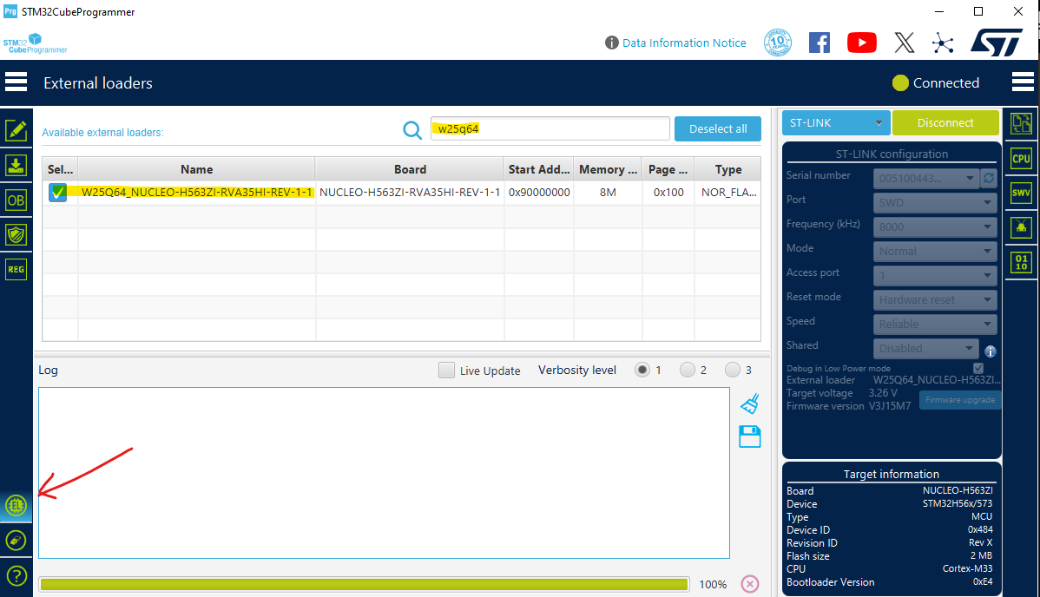The width and height of the screenshot is (1040, 597).
Task: Open the security shield panel icon
Action: [16, 234]
